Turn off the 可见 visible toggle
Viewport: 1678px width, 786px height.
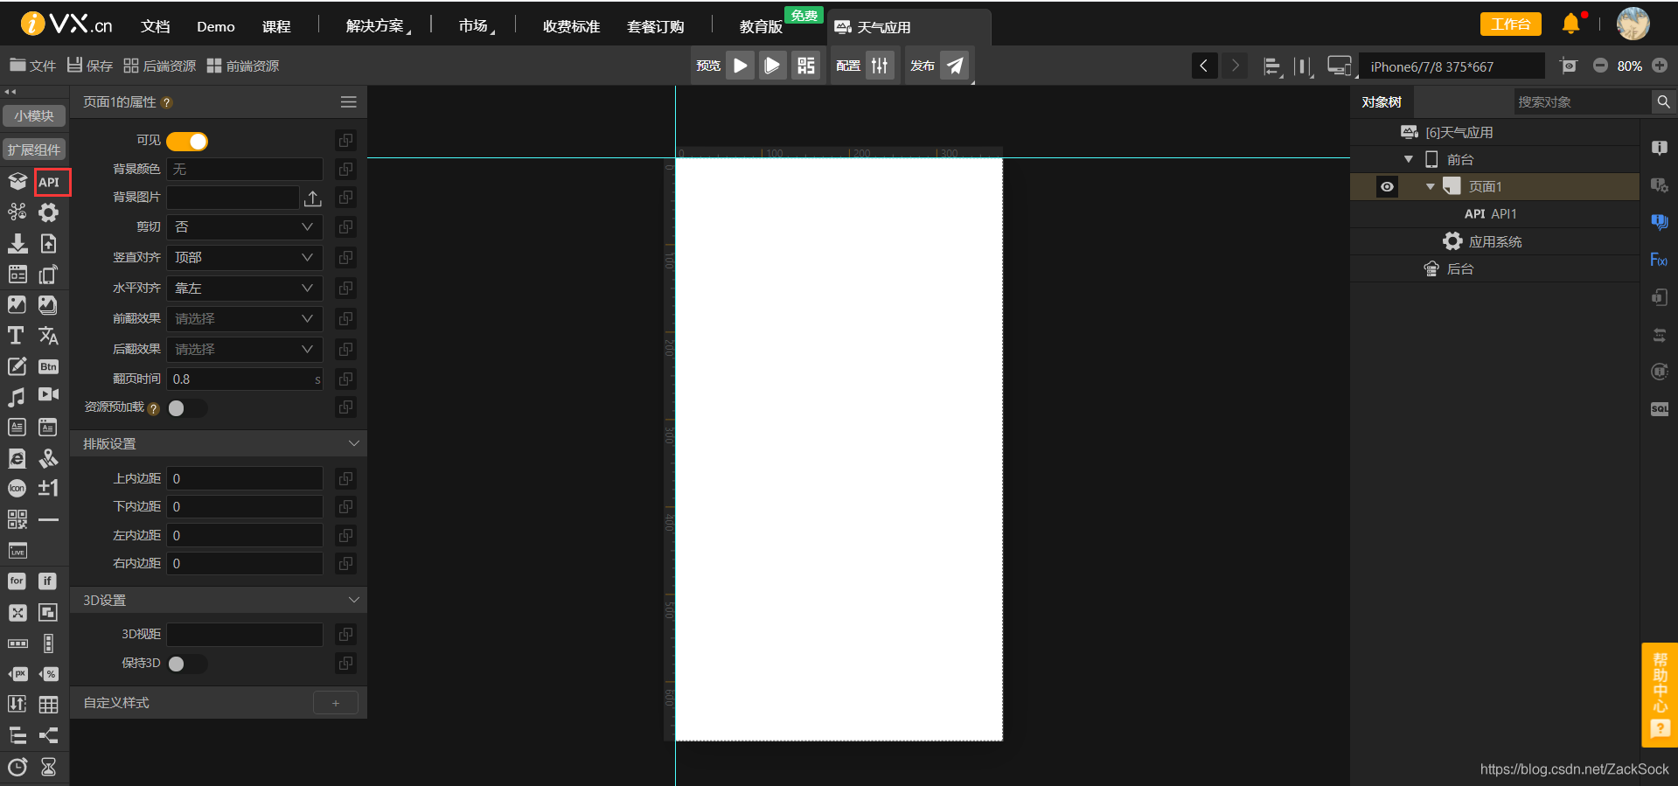(187, 141)
